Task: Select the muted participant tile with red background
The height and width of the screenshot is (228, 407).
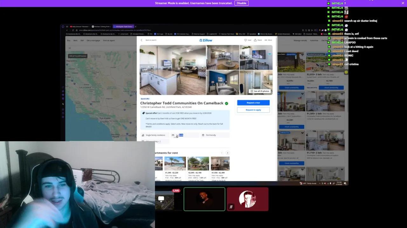Action: point(248,199)
